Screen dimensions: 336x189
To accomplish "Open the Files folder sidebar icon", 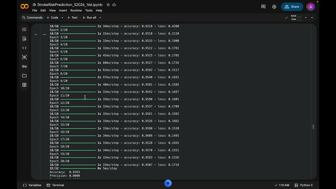I will point(24,76).
